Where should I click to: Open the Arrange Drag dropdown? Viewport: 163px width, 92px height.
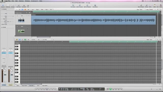click(x=153, y=9)
